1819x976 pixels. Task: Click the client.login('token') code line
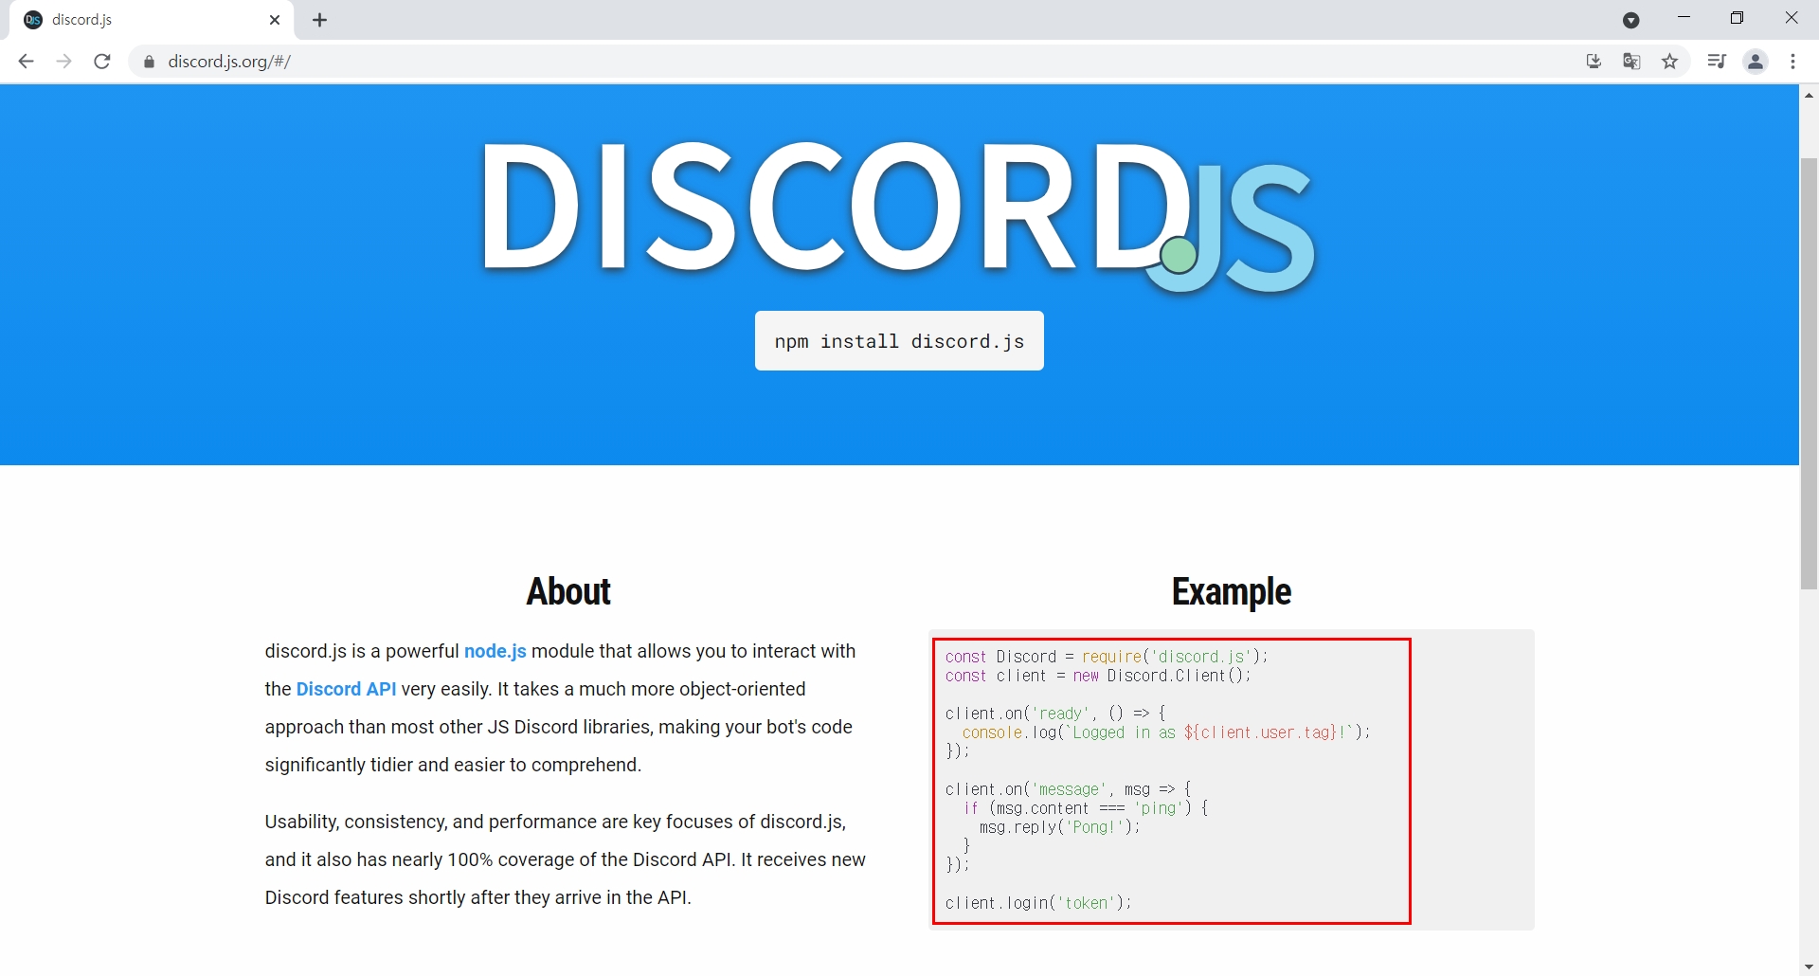1038,903
